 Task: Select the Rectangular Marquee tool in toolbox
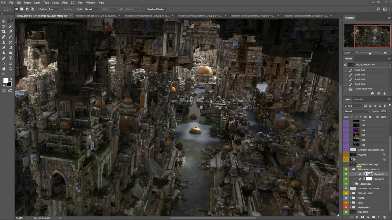pyautogui.click(x=11, y=21)
